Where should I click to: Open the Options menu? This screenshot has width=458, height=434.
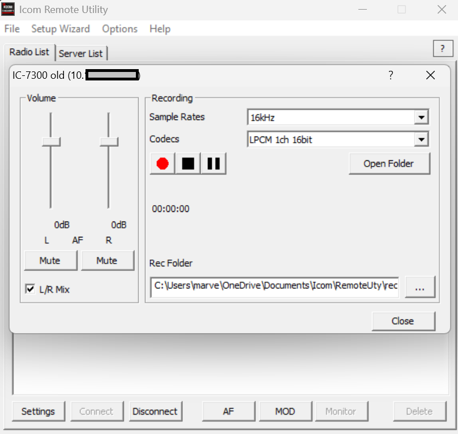pos(119,29)
